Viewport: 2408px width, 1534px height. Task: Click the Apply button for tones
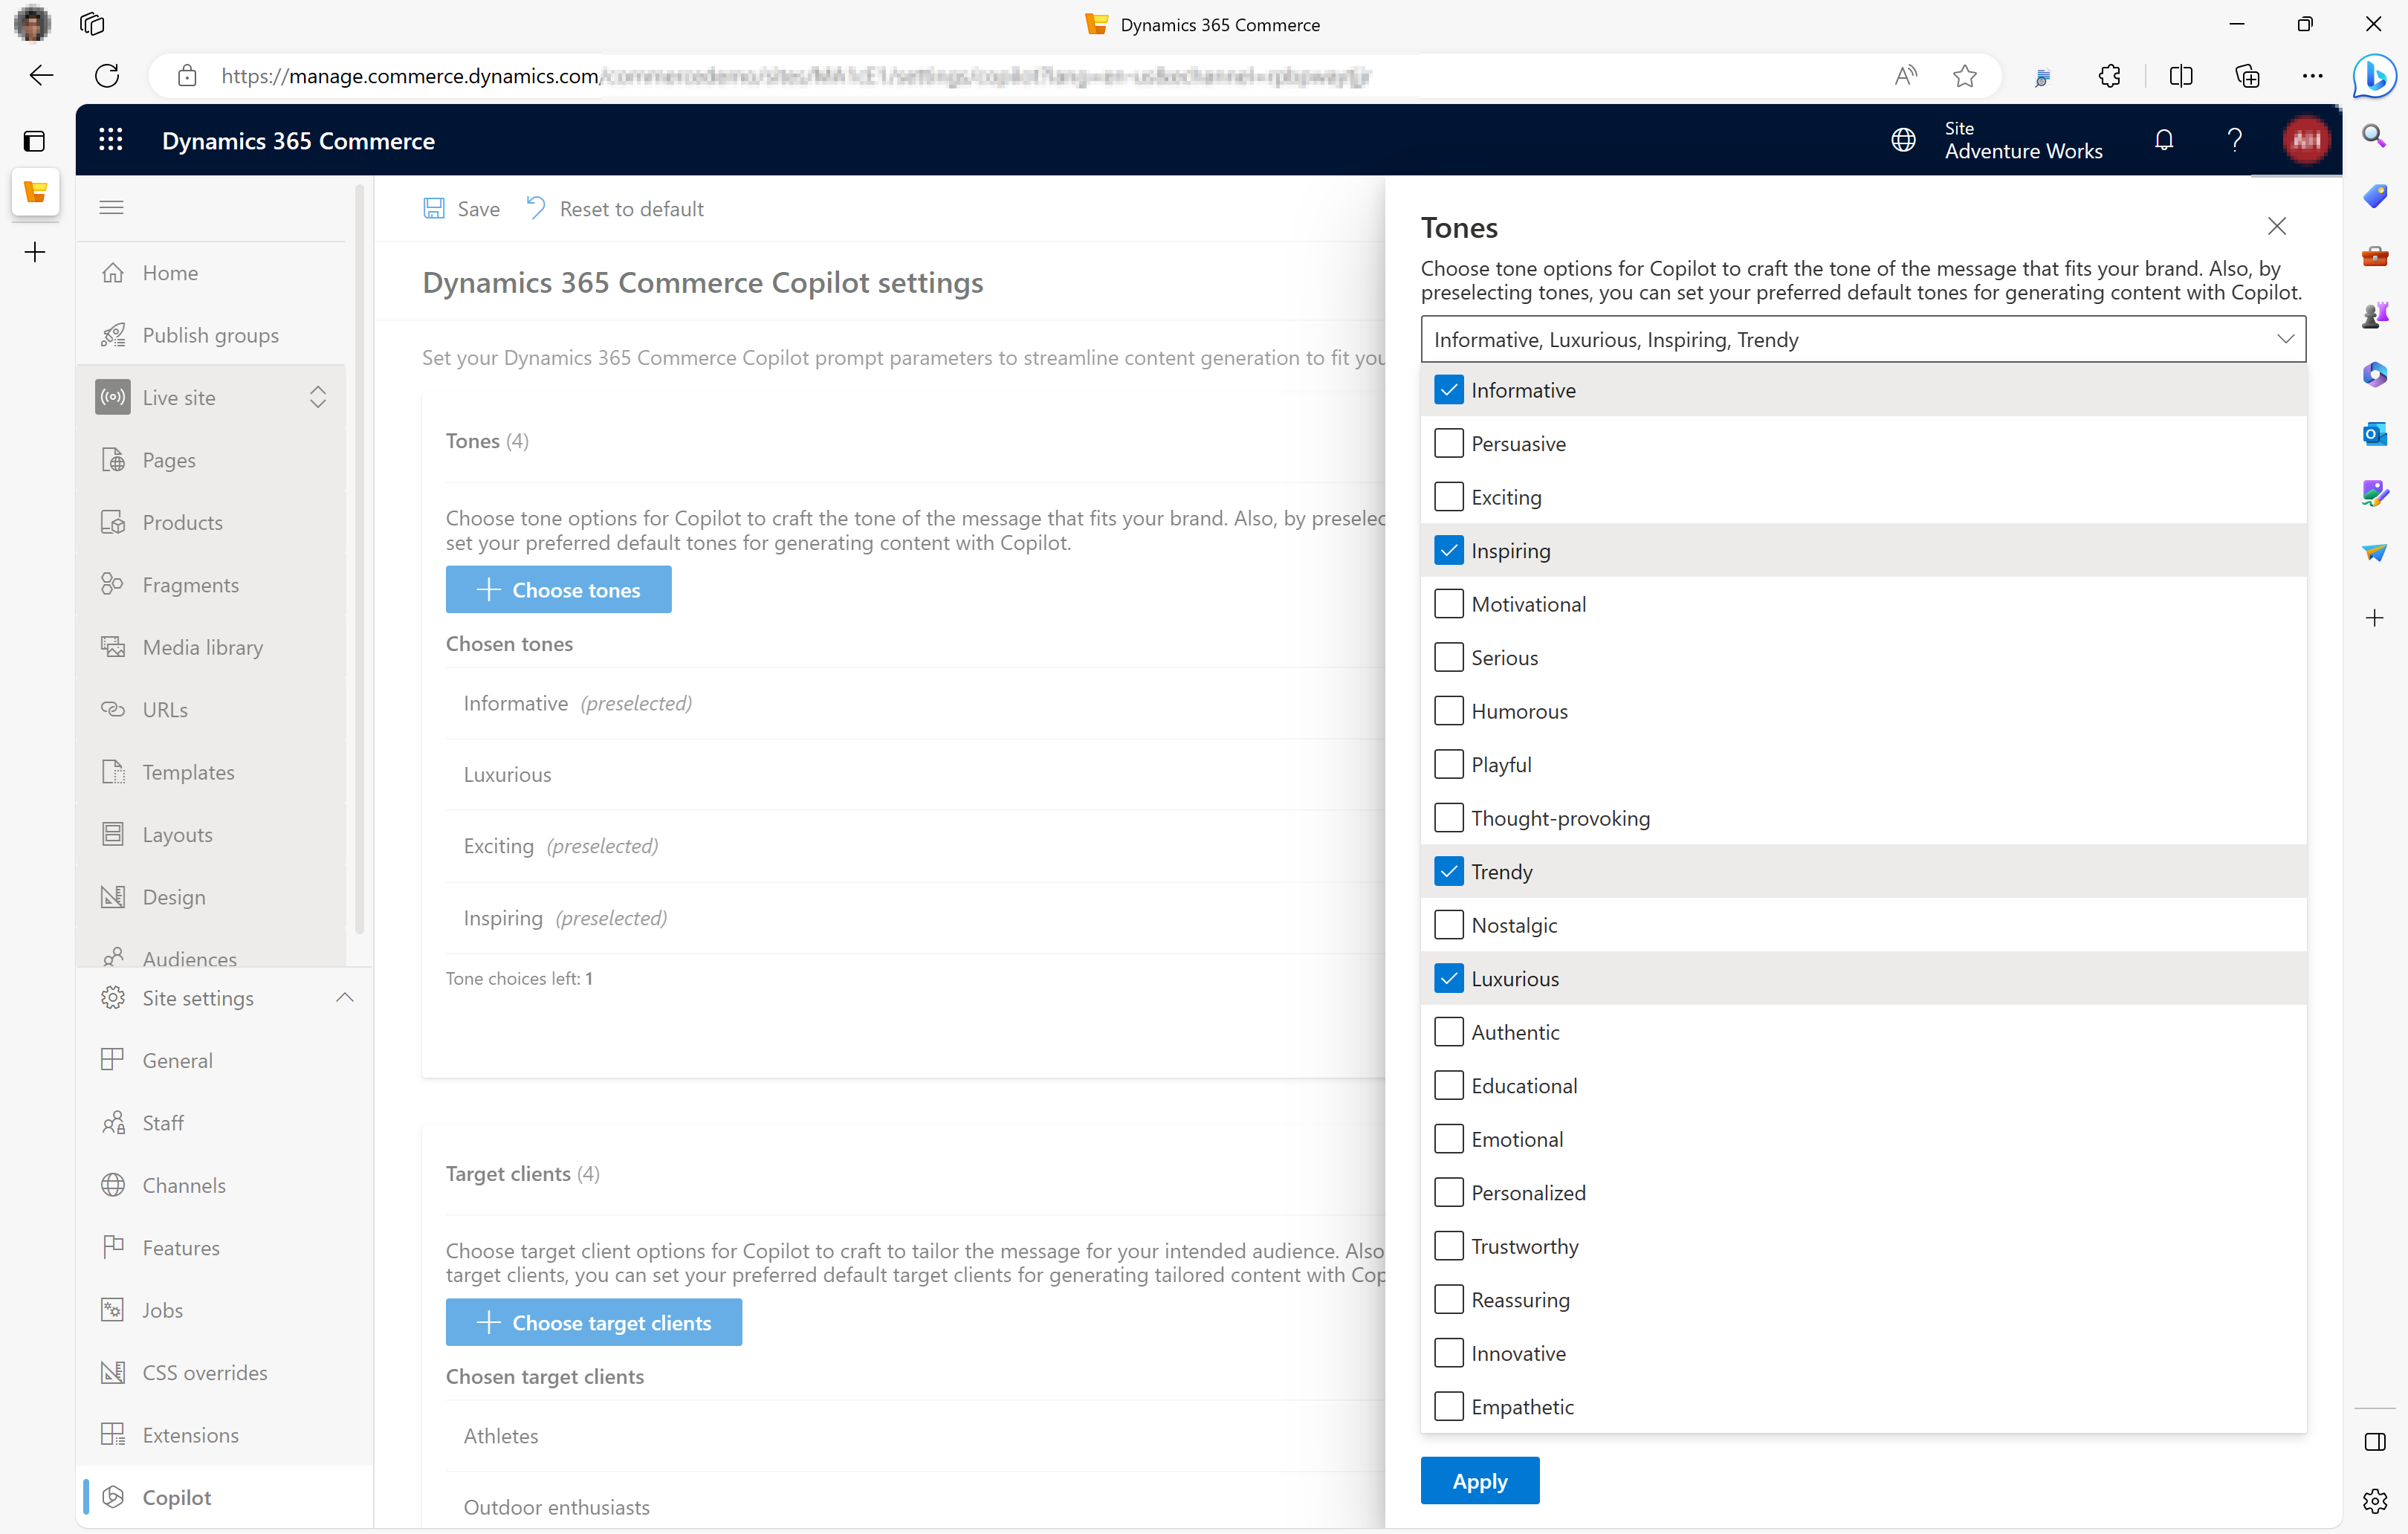[x=1481, y=1481]
